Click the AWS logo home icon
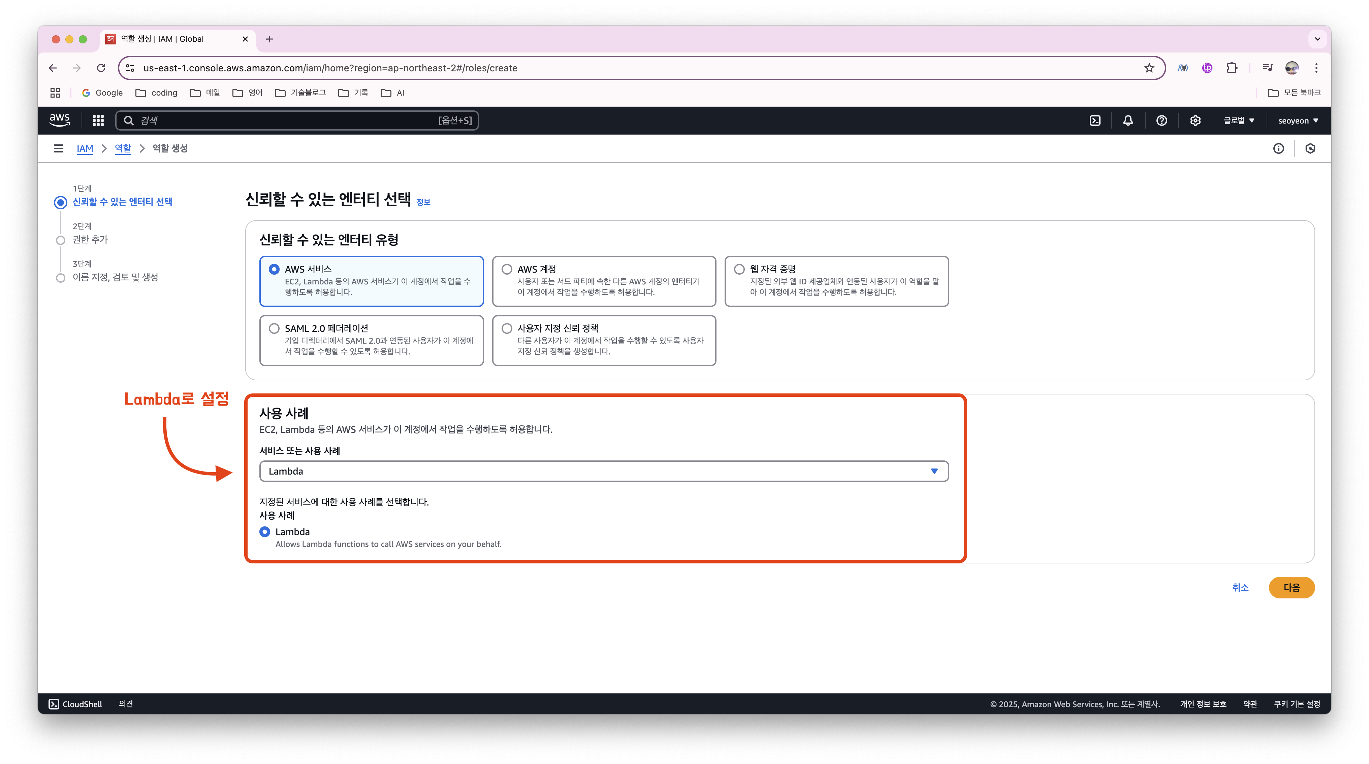Viewport: 1369px width, 764px height. point(60,120)
